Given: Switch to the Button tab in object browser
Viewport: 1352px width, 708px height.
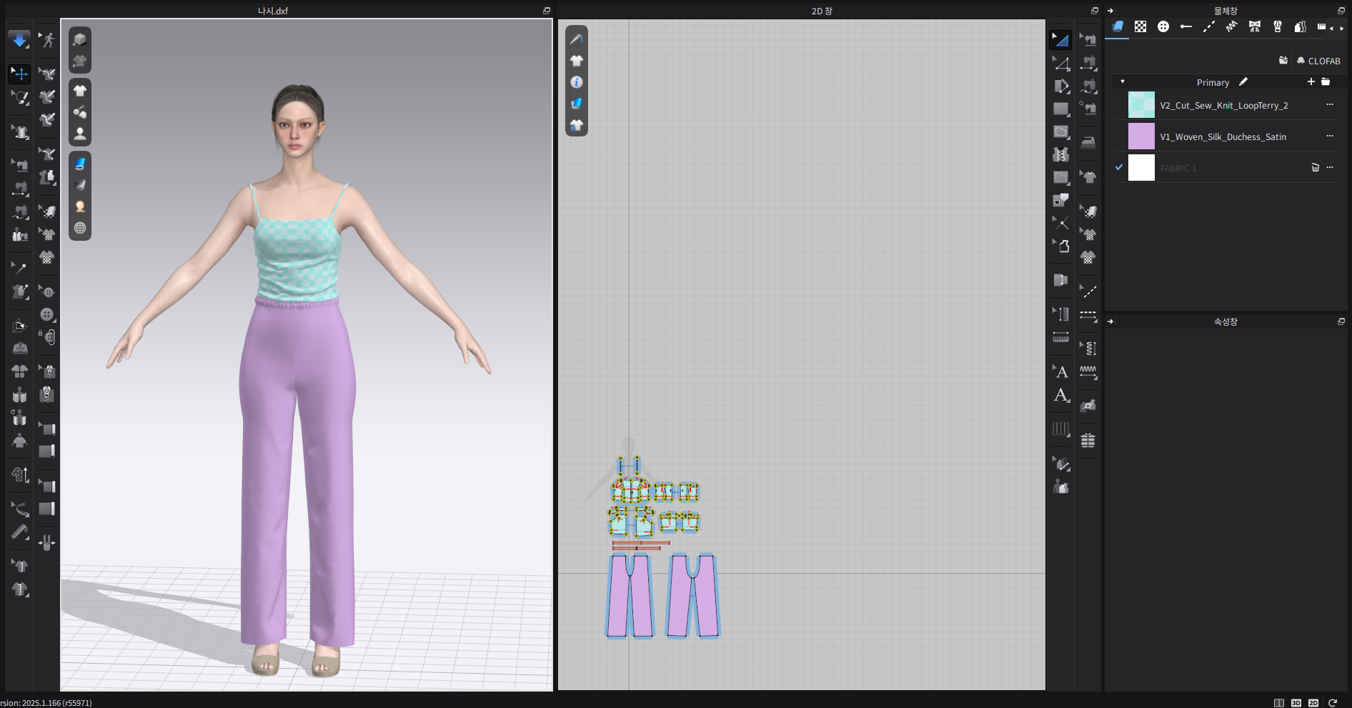Looking at the screenshot, I should [x=1163, y=26].
